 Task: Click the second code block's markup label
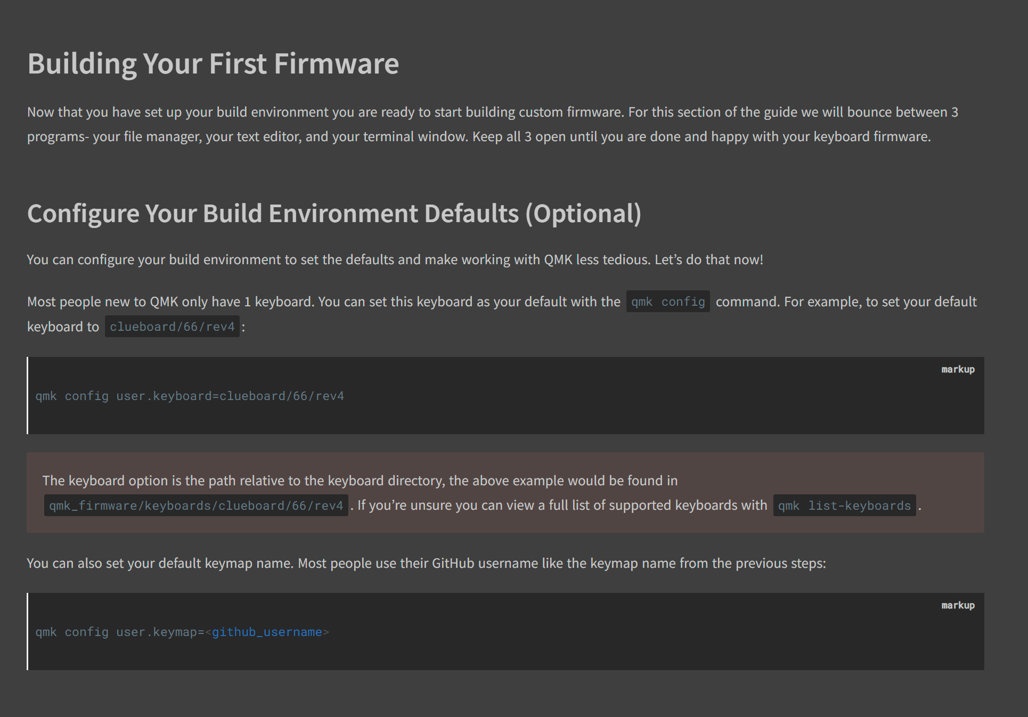point(957,606)
